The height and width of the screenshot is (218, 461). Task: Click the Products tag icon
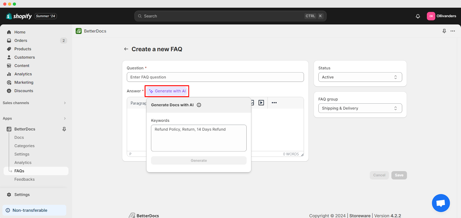click(9, 49)
